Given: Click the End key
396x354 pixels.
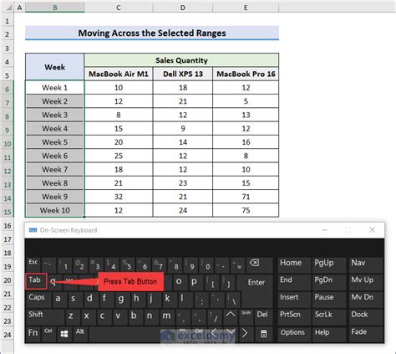Looking at the screenshot, I should click(x=294, y=282).
